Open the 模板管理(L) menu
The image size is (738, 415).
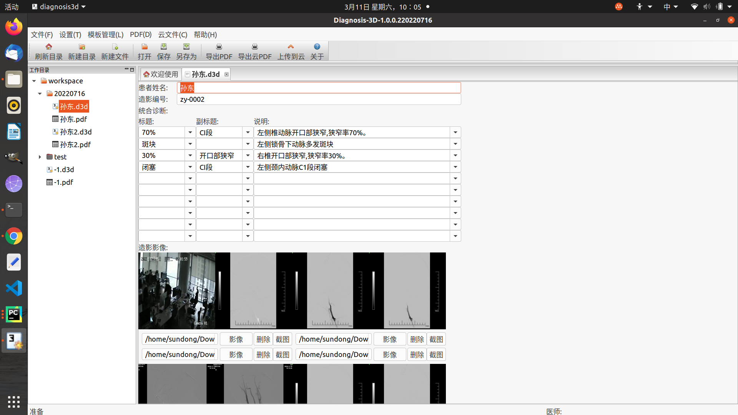[x=106, y=35]
